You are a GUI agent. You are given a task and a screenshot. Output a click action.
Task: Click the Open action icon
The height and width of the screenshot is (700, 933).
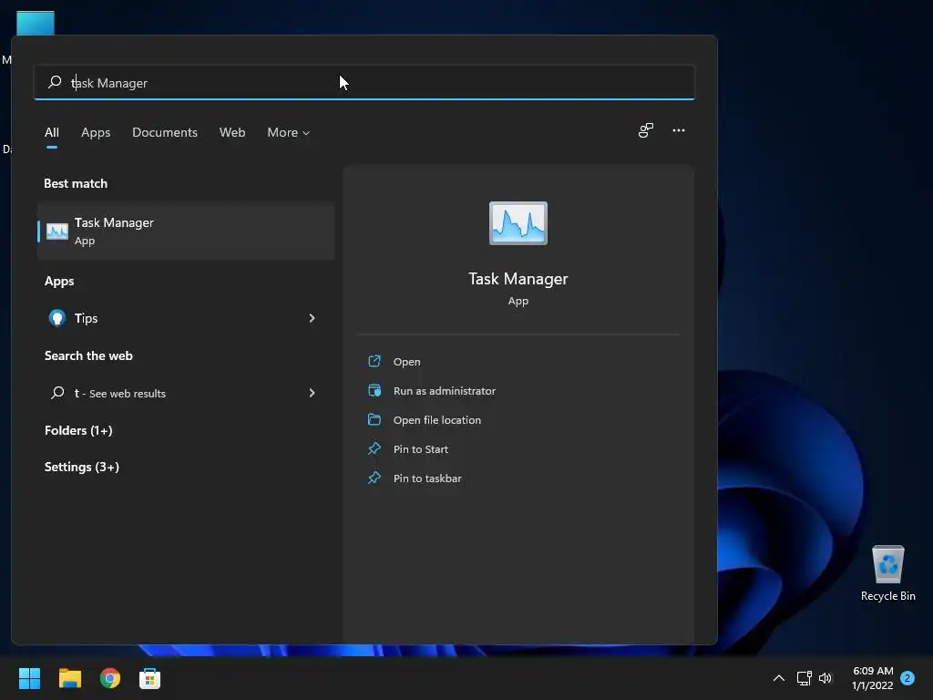tap(374, 361)
